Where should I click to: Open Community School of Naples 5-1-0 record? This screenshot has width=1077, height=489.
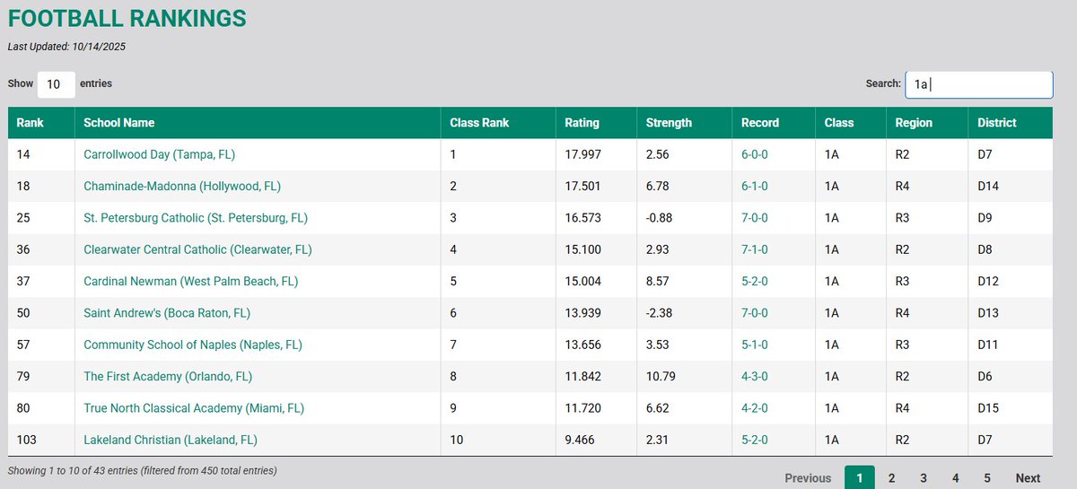[755, 345]
